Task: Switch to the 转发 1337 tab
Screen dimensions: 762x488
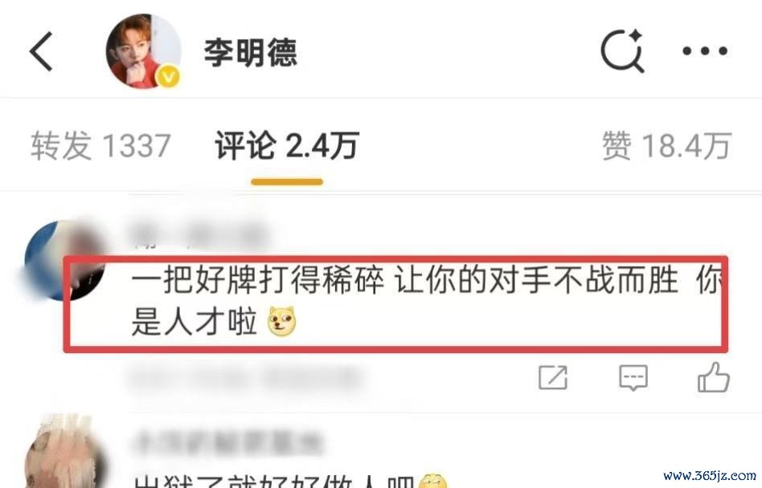Action: tap(100, 145)
